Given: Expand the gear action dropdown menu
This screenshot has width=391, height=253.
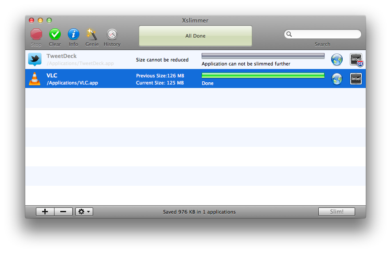Looking at the screenshot, I should click(x=84, y=212).
